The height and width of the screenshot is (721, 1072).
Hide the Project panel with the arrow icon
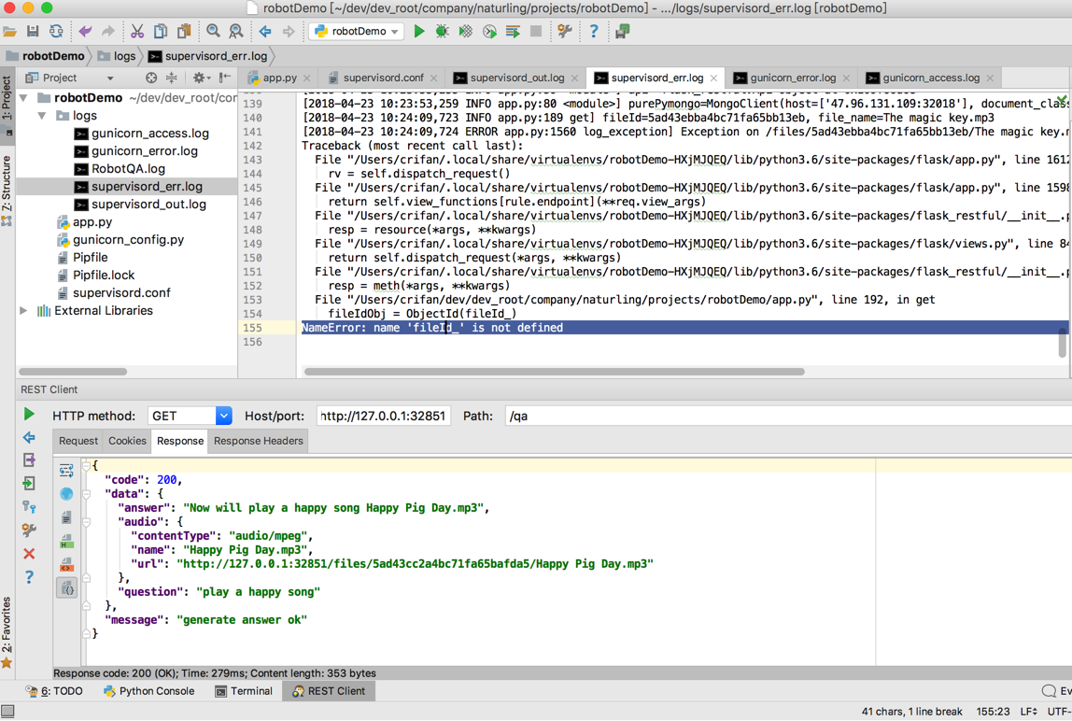click(x=224, y=78)
